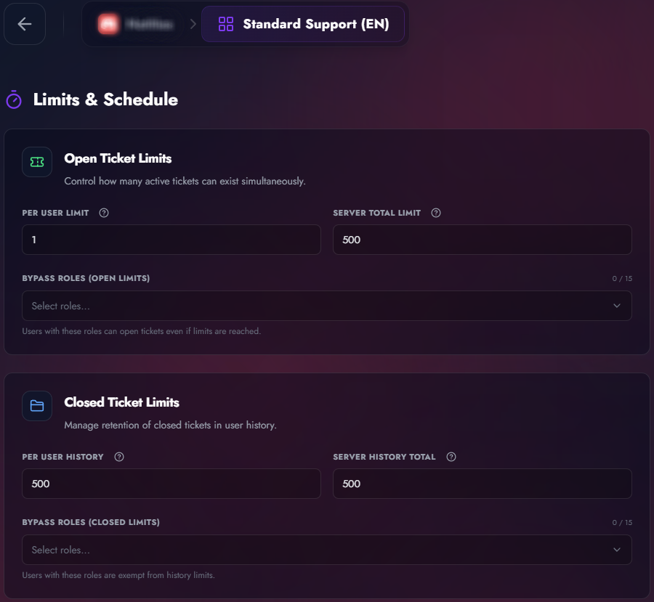
Task: Focus the Server Total Limit input field
Action: pyautogui.click(x=482, y=240)
